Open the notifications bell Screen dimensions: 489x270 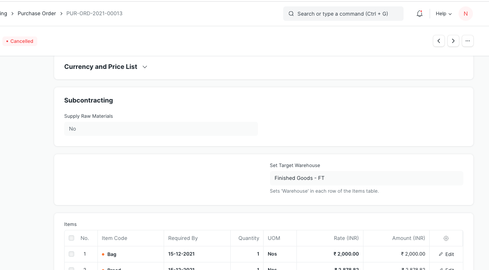click(x=420, y=14)
